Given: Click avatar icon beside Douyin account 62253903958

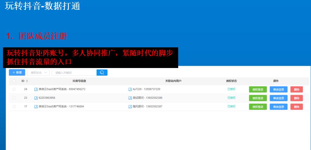Looking at the screenshot, I should point(36,98).
